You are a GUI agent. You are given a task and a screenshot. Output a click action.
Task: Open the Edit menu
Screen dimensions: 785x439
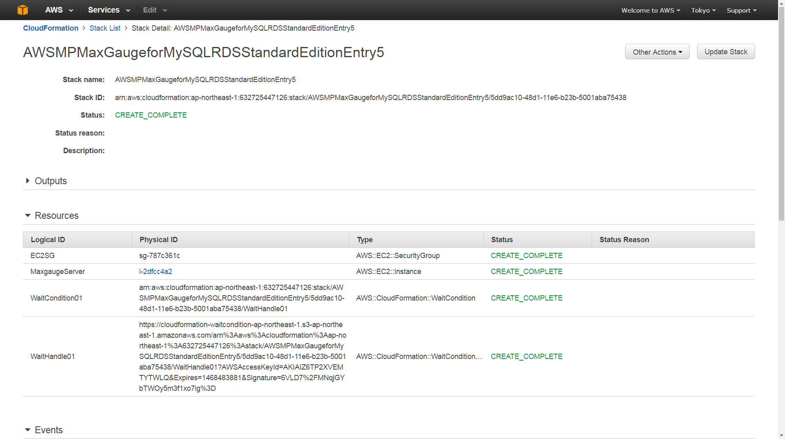click(155, 10)
